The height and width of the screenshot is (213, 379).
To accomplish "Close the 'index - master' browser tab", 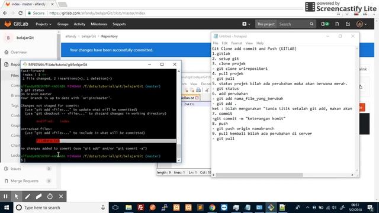I will [x=53, y=4].
